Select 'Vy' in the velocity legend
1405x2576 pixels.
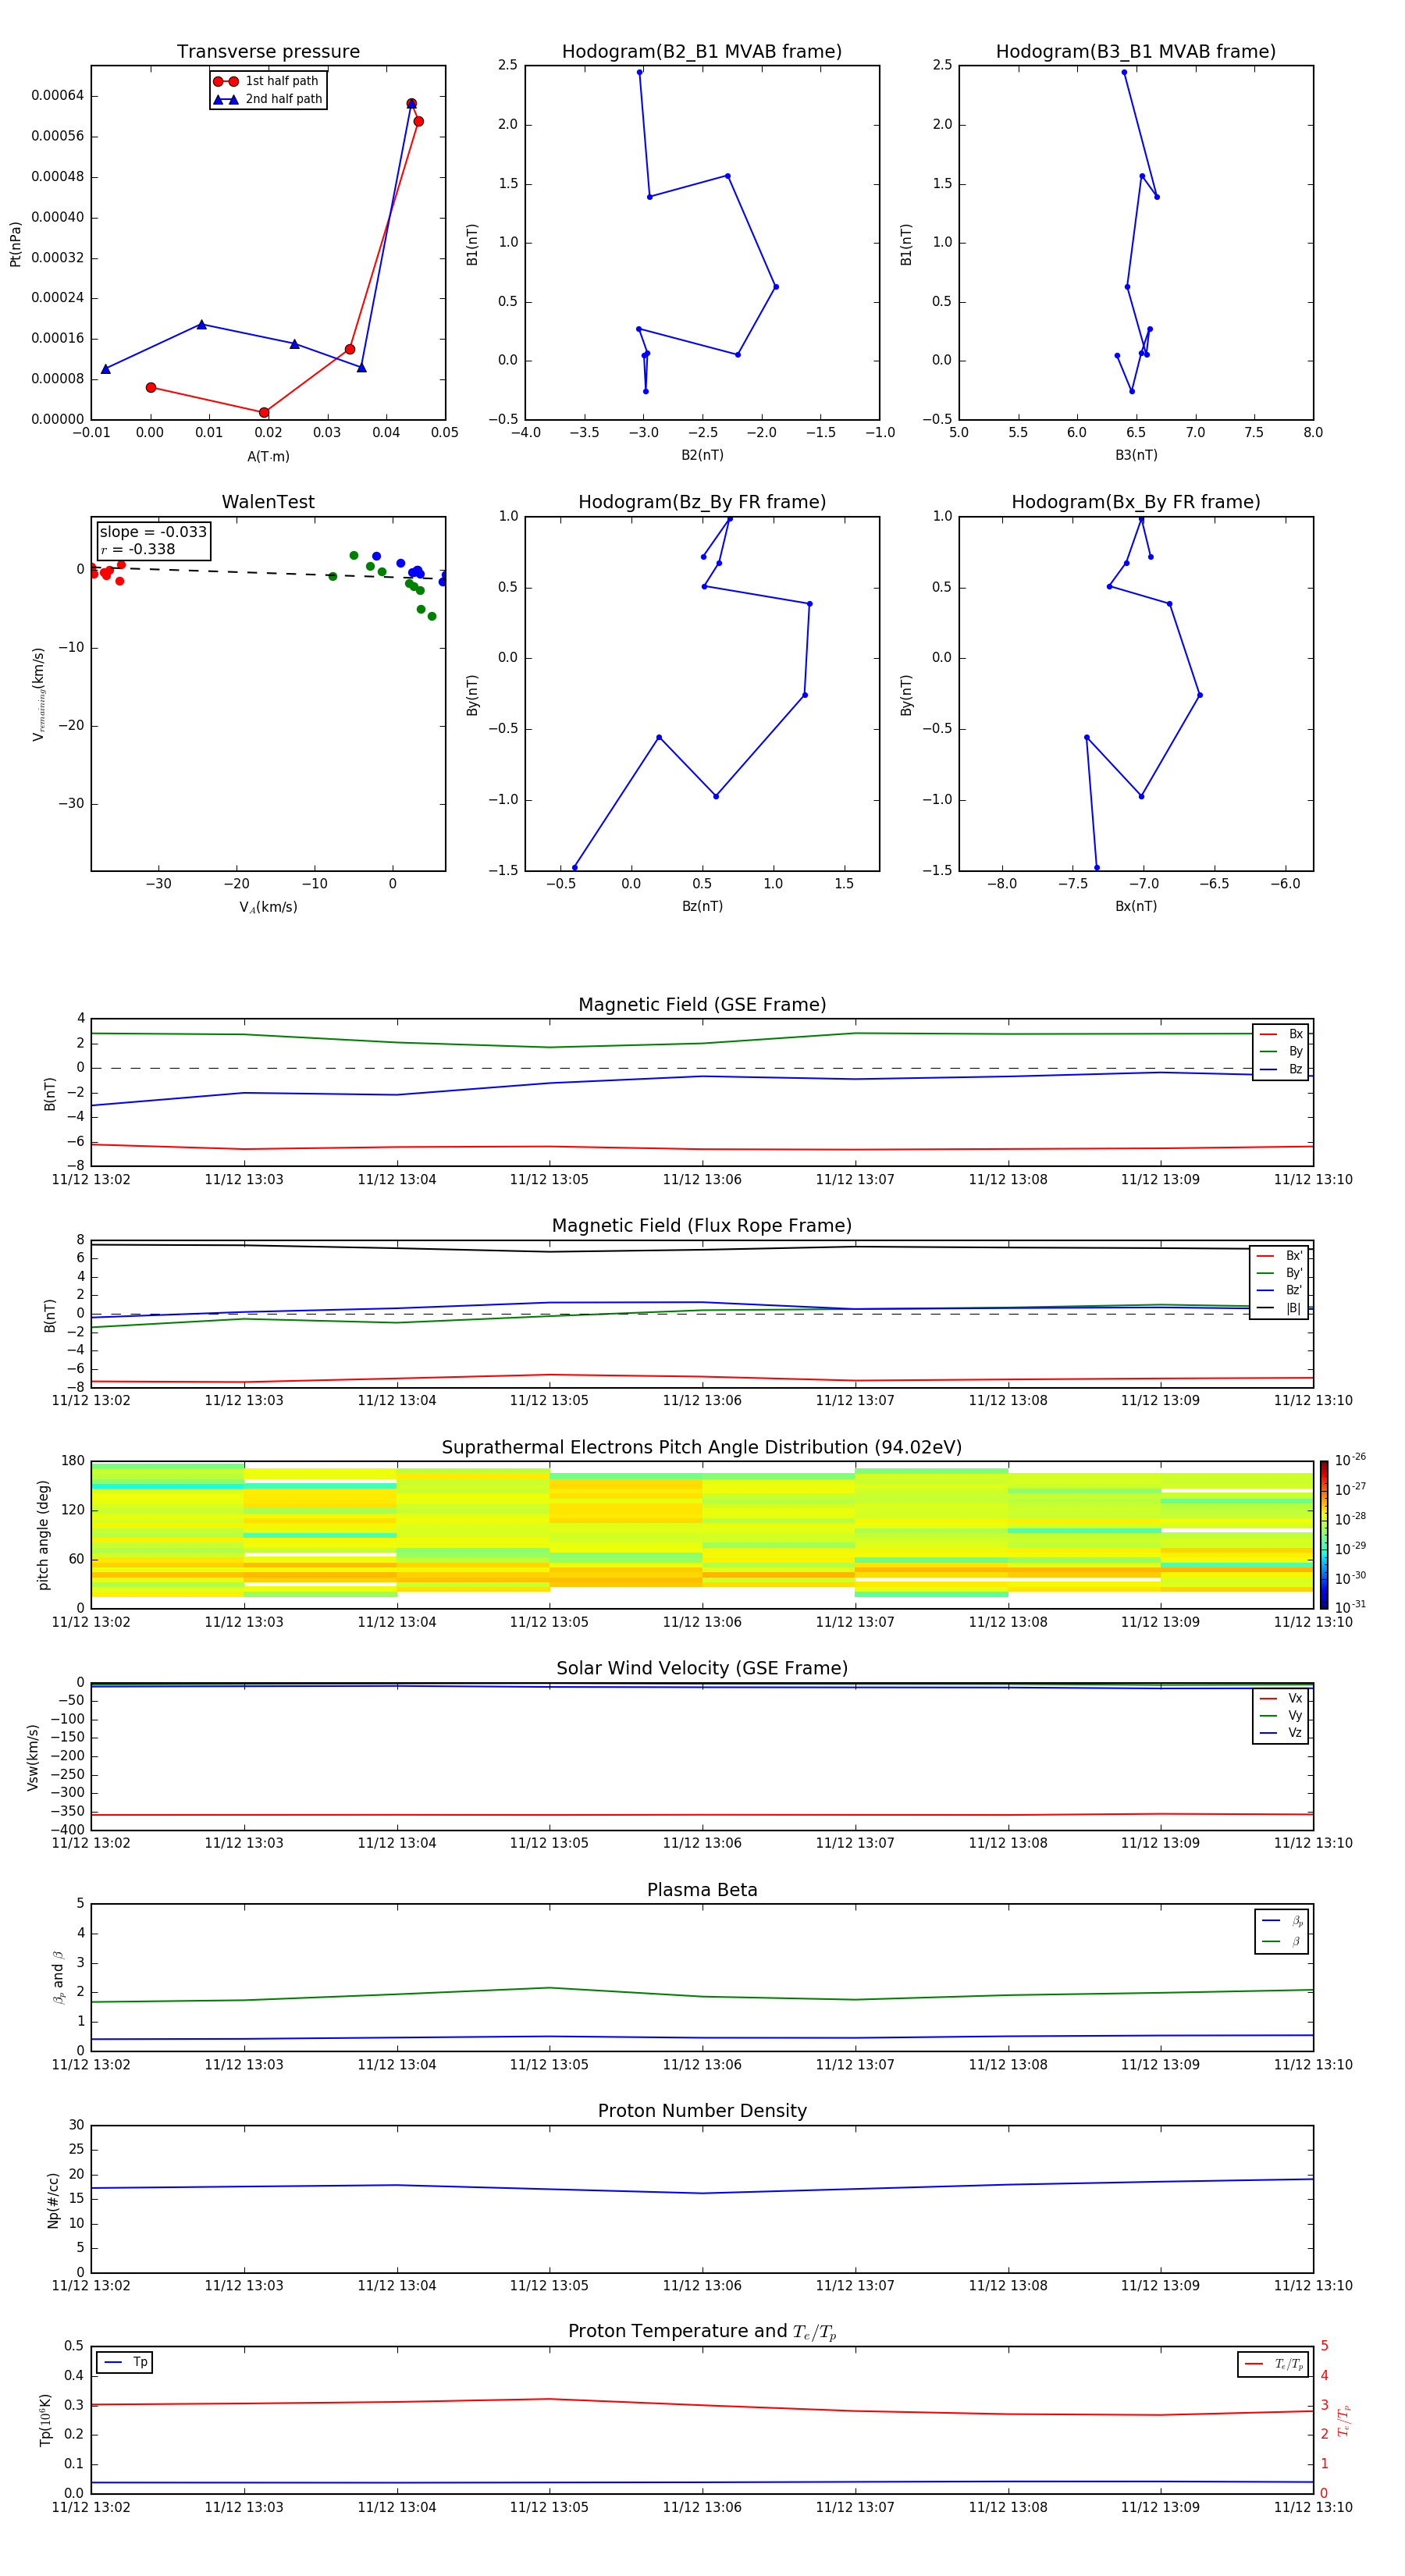(x=1281, y=1715)
